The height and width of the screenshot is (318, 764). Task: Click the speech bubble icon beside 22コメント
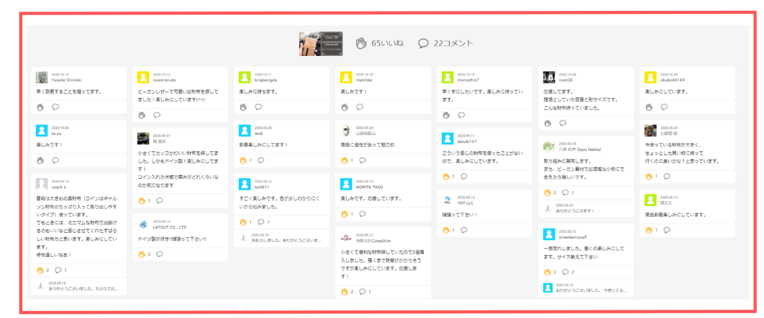pos(423,43)
